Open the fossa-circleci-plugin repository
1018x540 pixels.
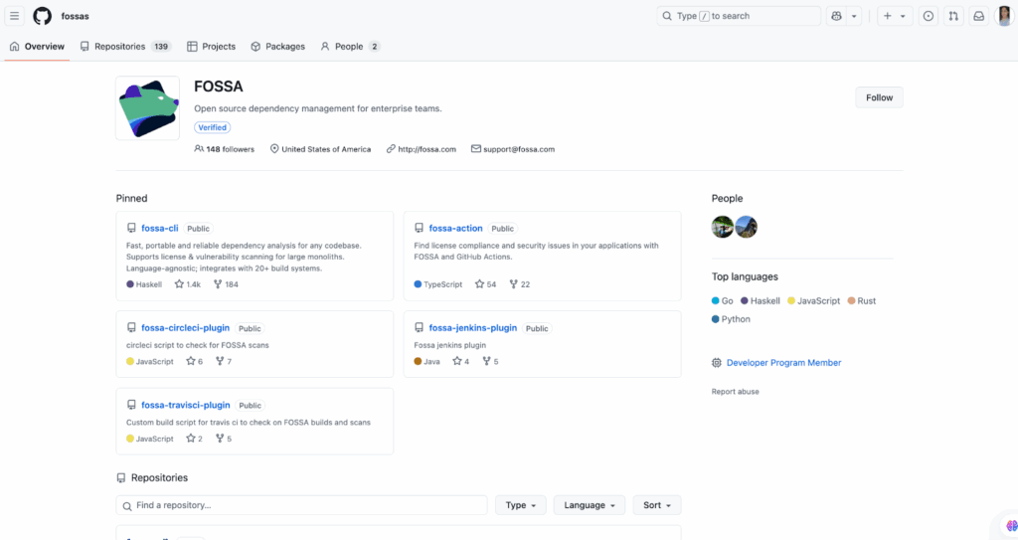[x=185, y=327]
